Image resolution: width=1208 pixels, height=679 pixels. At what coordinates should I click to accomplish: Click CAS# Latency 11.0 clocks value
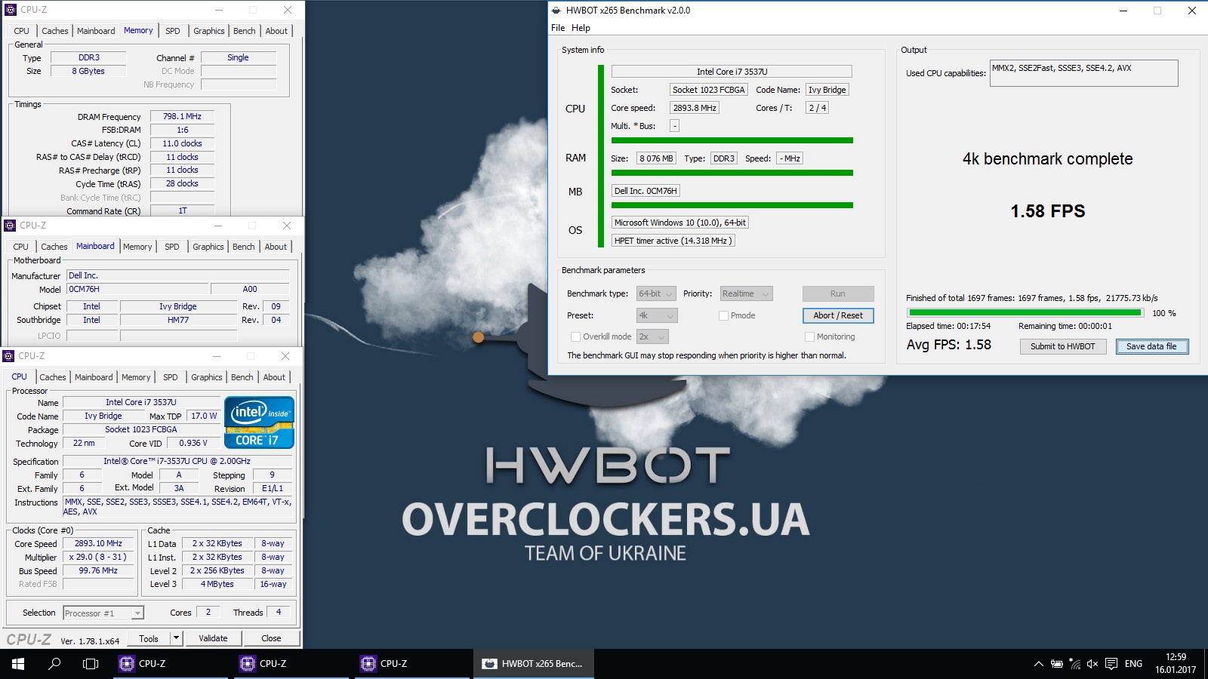coord(182,143)
